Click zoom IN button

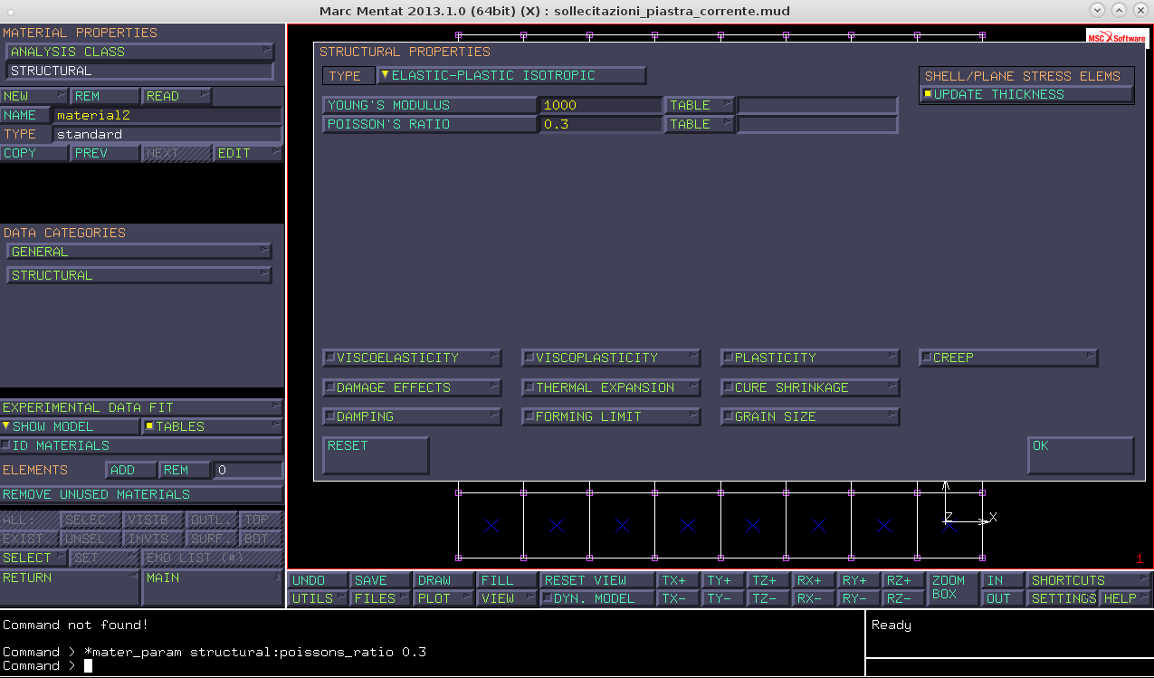pos(1004,580)
